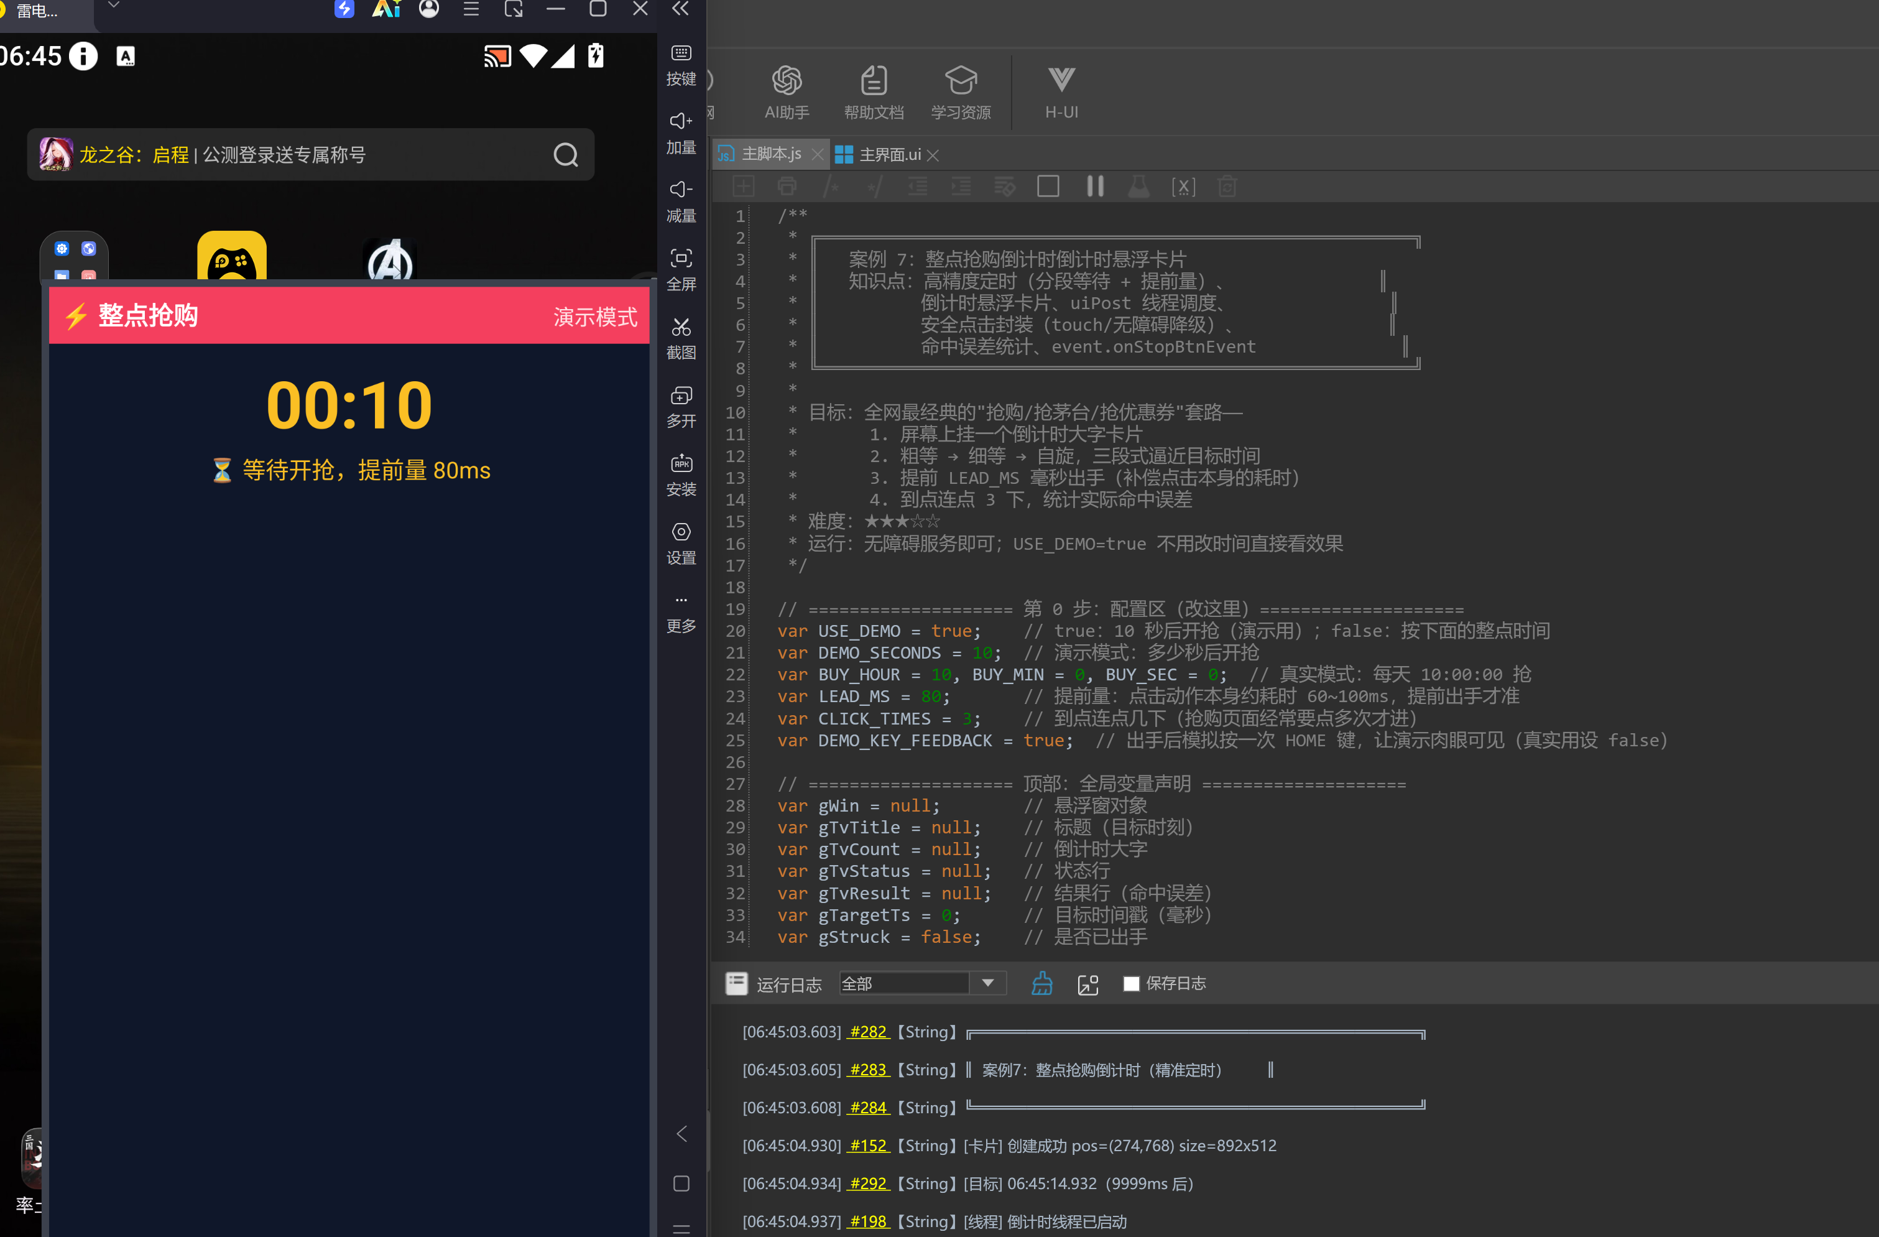Open the yellow game controller app icon
The image size is (1879, 1237).
231,255
